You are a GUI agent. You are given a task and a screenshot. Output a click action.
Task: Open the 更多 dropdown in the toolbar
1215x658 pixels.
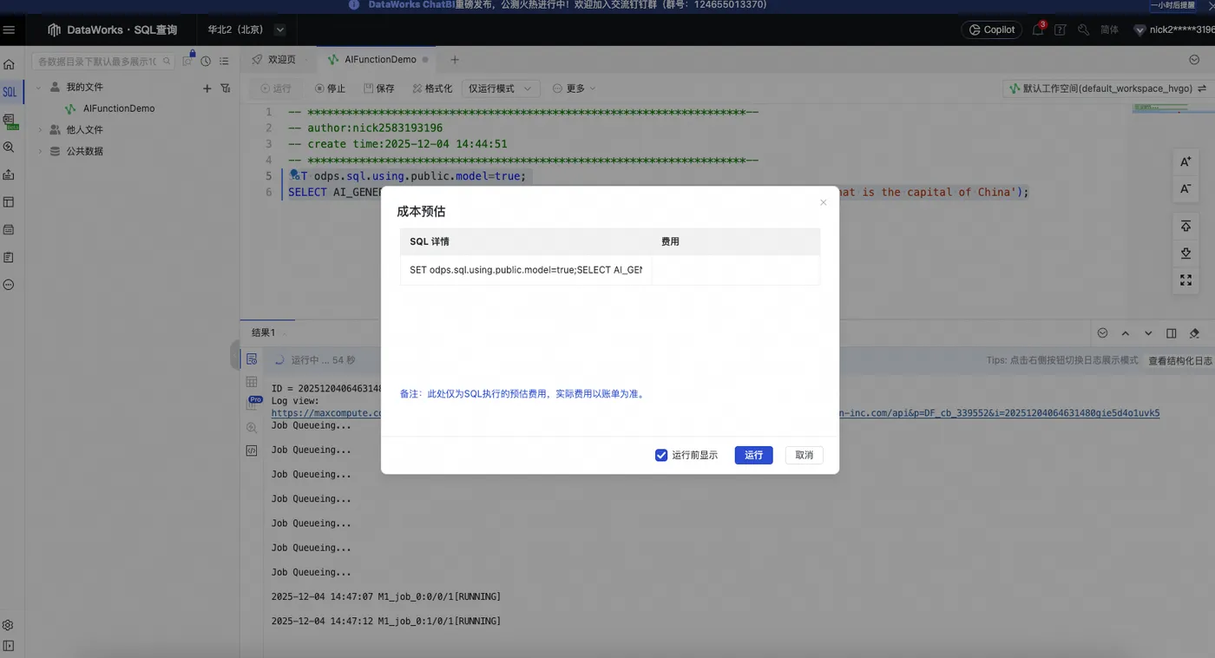coord(575,89)
